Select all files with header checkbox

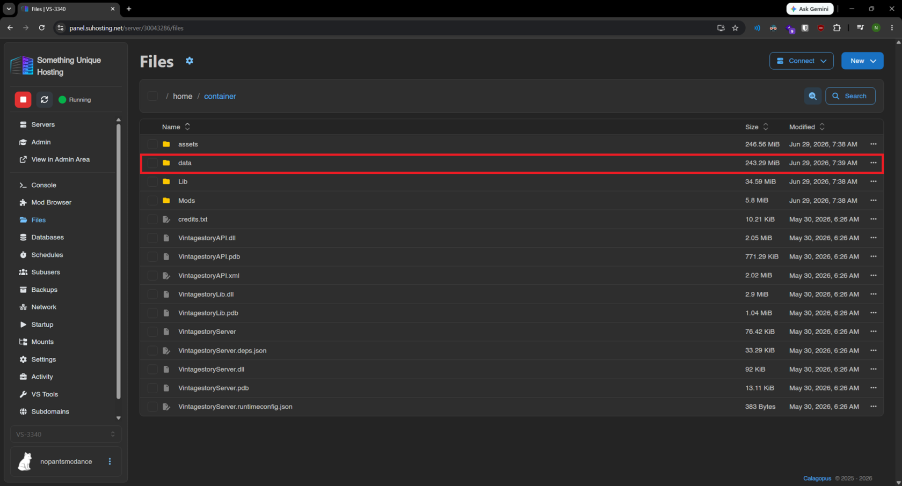pos(152,96)
